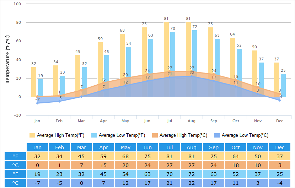Screen dimensions: 295x188
Task: Click the Jul label on chart x-axis
Action: (x=170, y=121)
